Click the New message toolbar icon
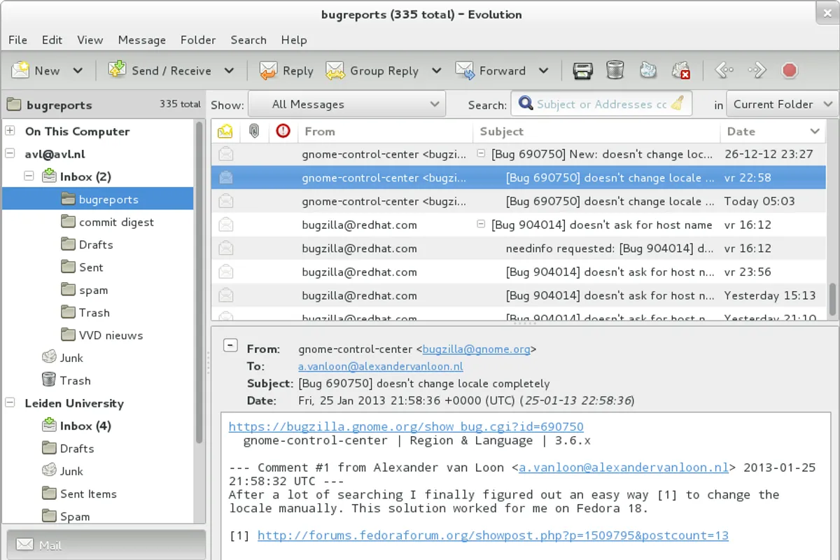840x560 pixels. coord(21,70)
